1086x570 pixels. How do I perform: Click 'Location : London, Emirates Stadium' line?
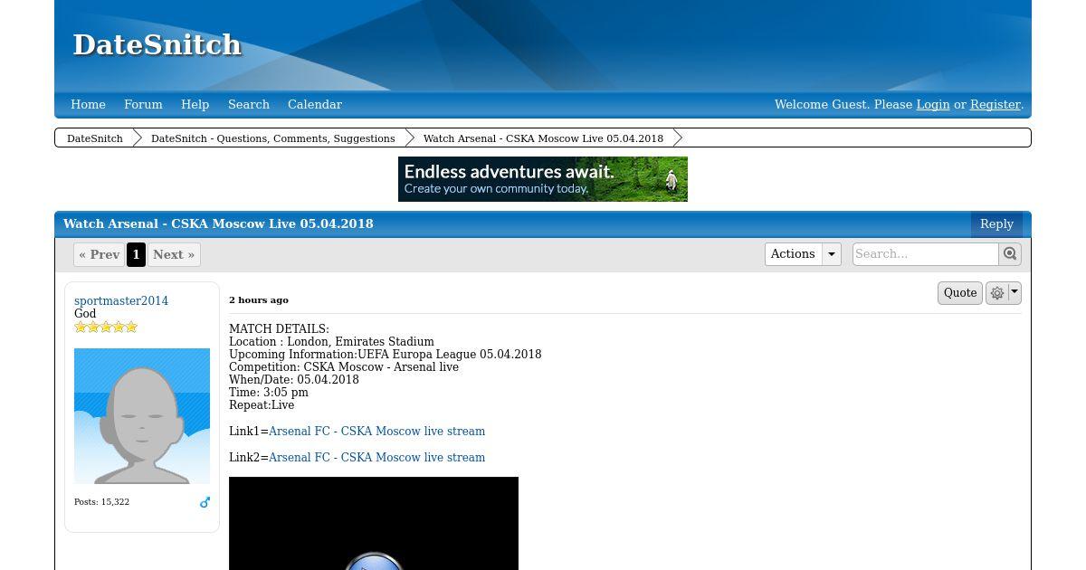(x=331, y=342)
